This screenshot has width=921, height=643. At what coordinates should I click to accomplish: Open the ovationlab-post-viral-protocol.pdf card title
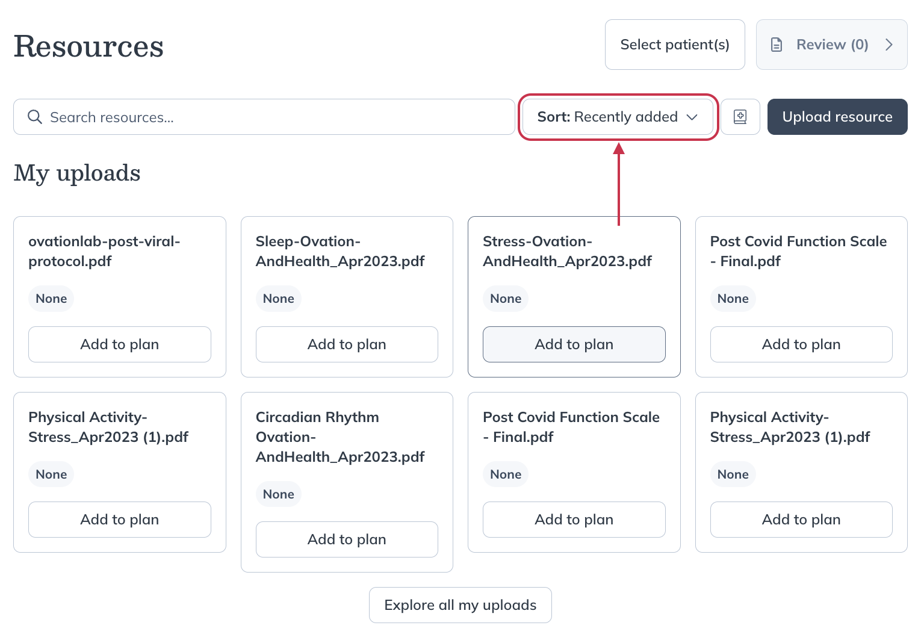pos(104,251)
